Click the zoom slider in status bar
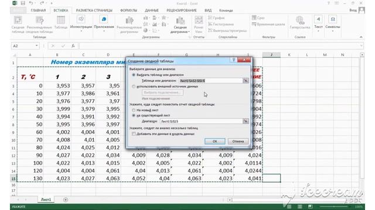 335,206
